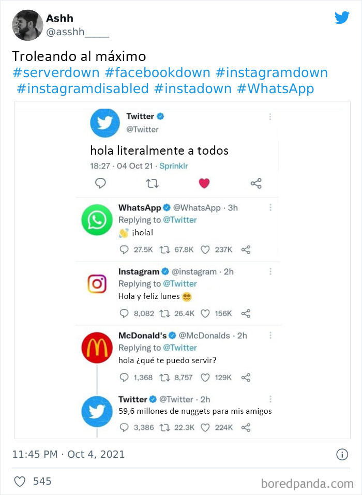Image resolution: width=362 pixels, height=495 pixels.
Task: Like the McDonald's reply with 129K likes
Action: 205,378
